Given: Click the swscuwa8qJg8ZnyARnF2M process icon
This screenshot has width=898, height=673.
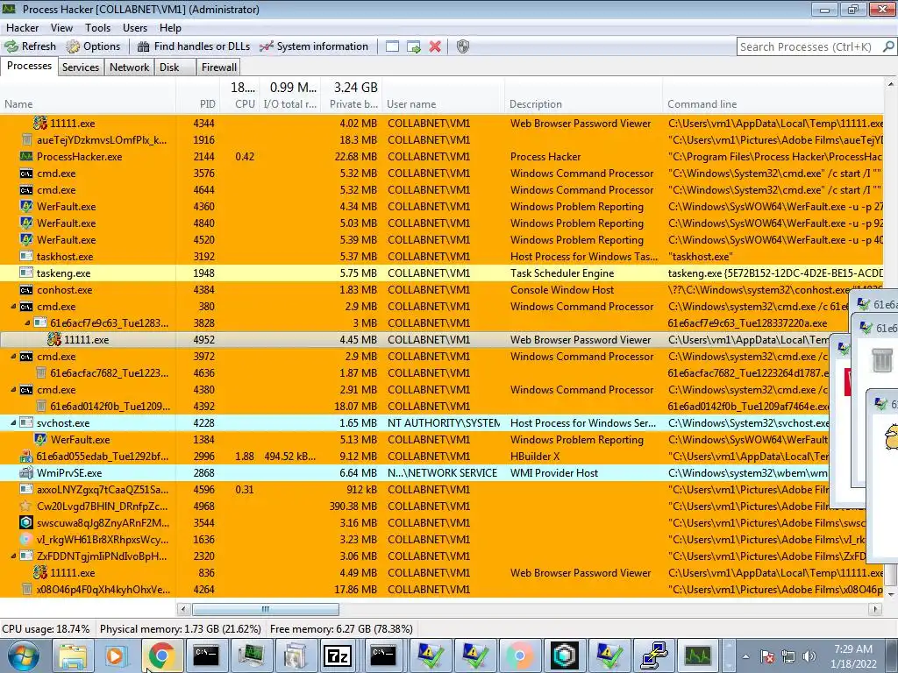Looking at the screenshot, I should click(26, 522).
